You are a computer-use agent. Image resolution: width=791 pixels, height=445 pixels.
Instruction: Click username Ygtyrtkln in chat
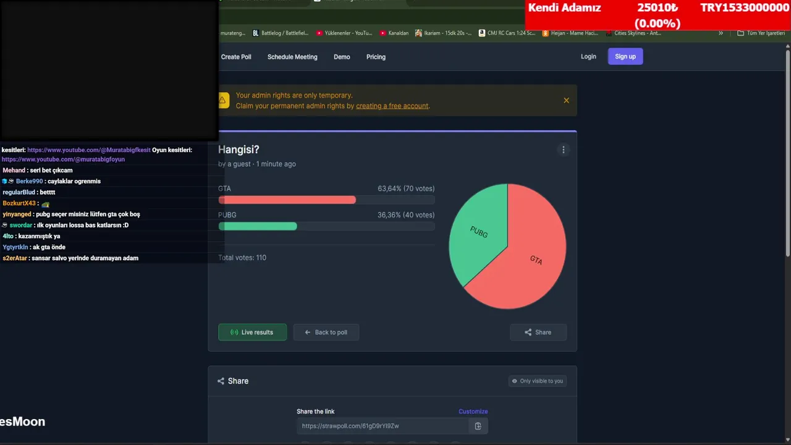(15, 247)
